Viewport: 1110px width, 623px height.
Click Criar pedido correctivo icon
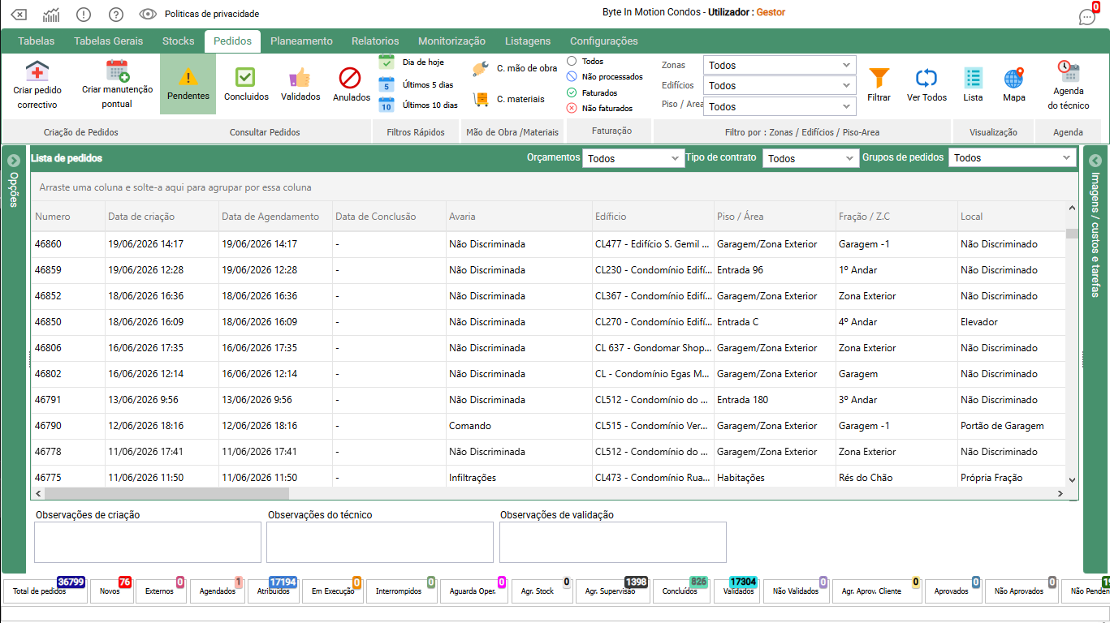37,72
